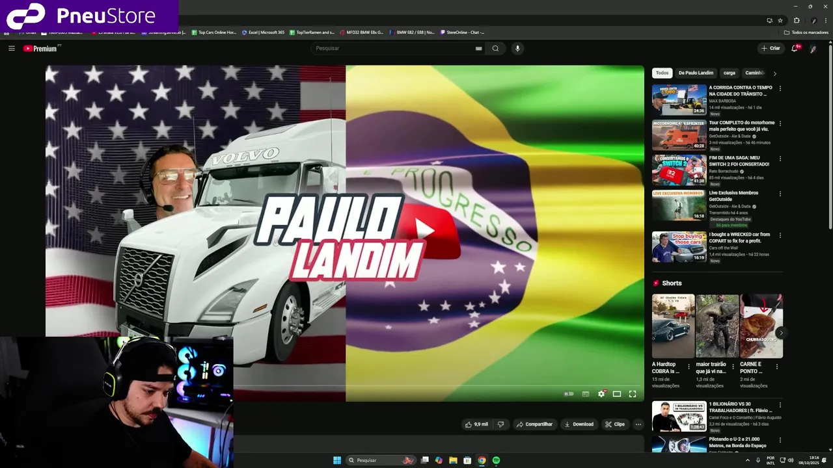Open player settings gear
Viewport: 833px width, 468px height.
(x=601, y=393)
